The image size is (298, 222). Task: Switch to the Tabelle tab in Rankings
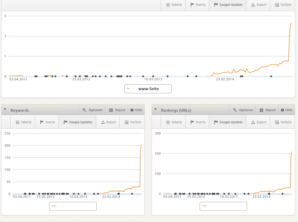click(173, 122)
